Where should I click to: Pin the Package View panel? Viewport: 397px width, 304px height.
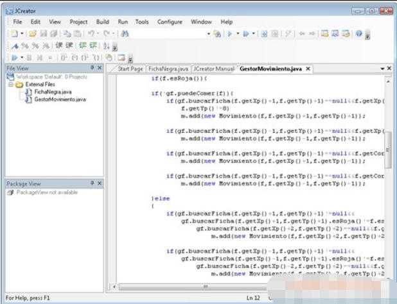point(92,183)
